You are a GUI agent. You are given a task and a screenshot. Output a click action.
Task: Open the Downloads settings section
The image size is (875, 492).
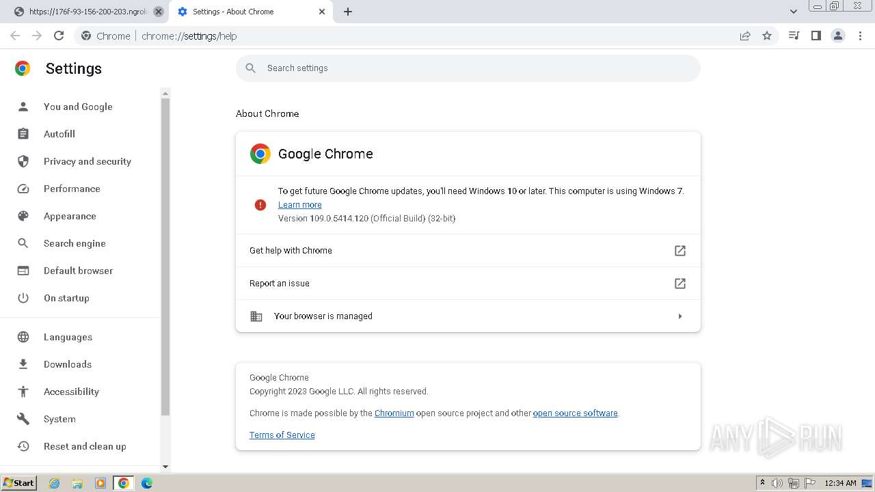68,364
